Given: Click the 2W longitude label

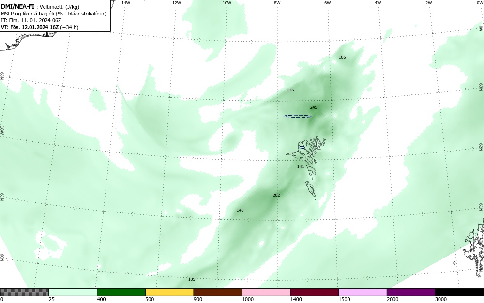Looking at the screenshot, I should tap(428, 3).
